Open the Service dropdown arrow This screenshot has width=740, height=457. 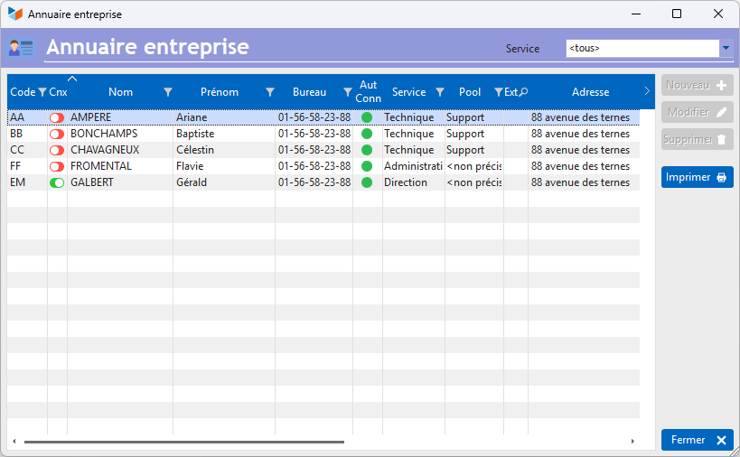(726, 49)
